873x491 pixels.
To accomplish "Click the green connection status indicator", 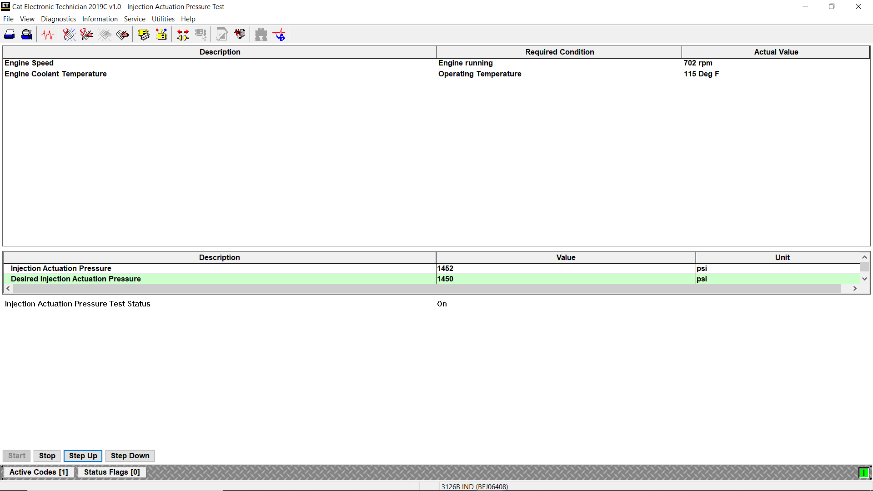I will (x=863, y=473).
